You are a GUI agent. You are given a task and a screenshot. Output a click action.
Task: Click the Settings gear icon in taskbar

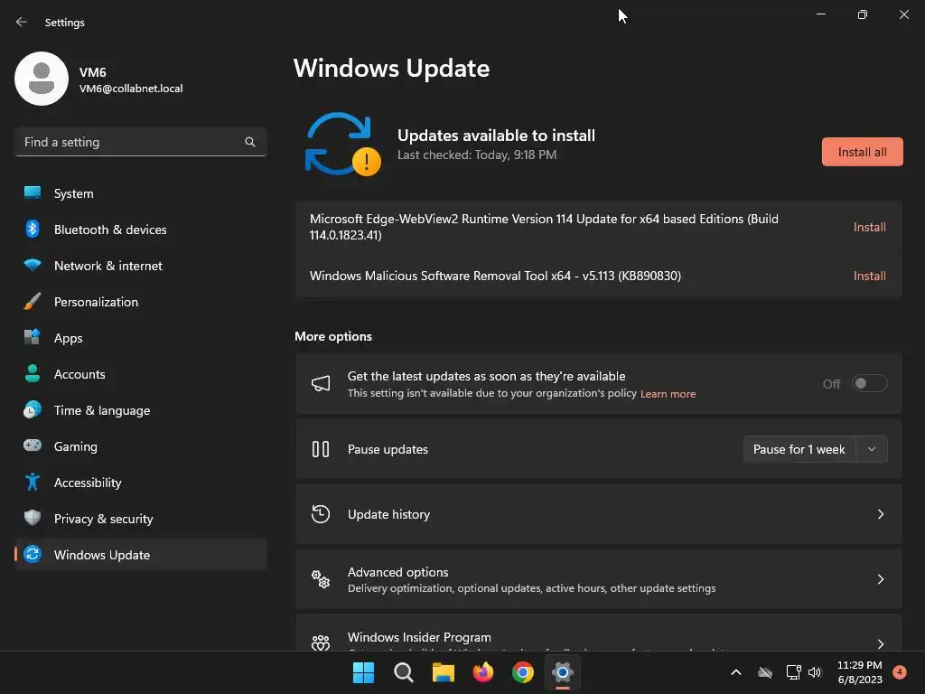point(563,672)
